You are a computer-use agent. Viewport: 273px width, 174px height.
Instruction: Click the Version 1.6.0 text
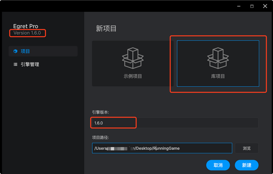(x=27, y=33)
